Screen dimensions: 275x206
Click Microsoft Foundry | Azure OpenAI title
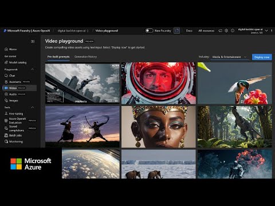point(29,31)
